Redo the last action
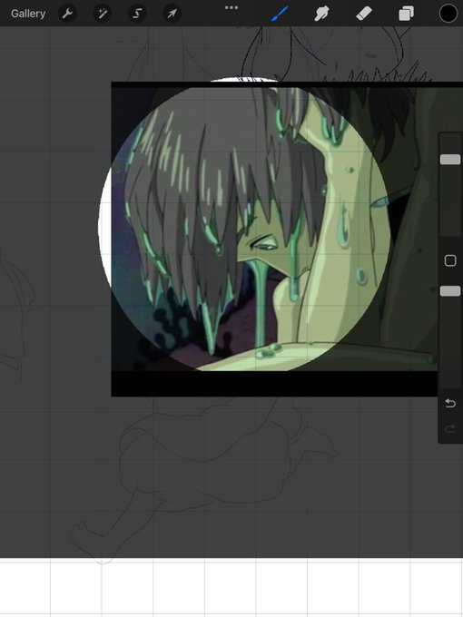This screenshot has width=463, height=617. click(450, 429)
